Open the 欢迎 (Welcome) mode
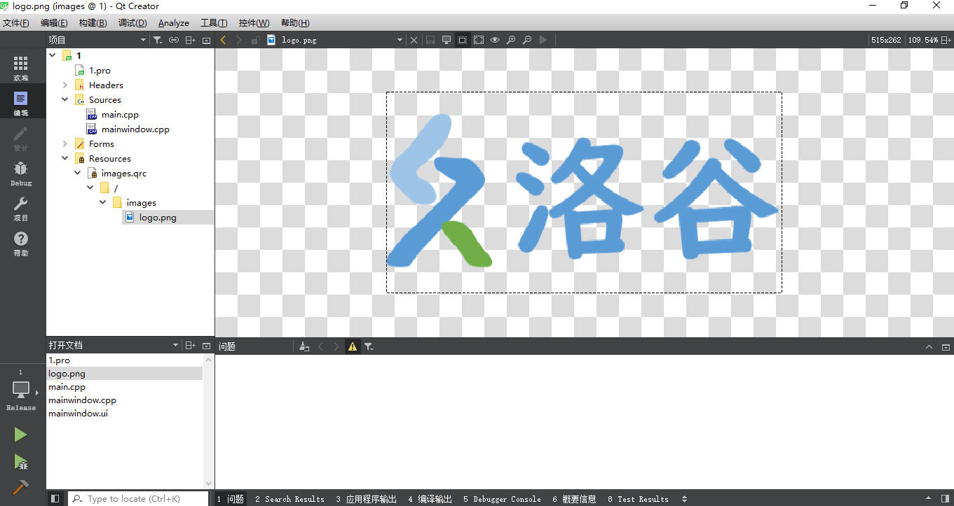Image resolution: width=954 pixels, height=506 pixels. [x=21, y=69]
